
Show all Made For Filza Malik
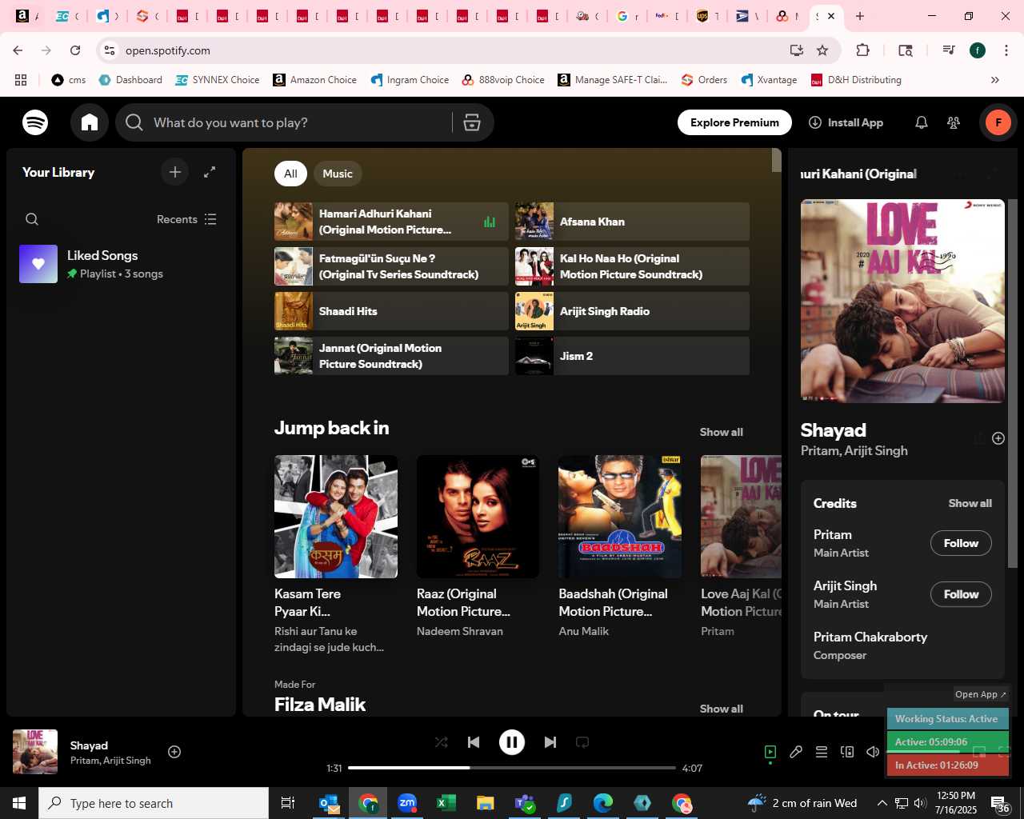(722, 709)
